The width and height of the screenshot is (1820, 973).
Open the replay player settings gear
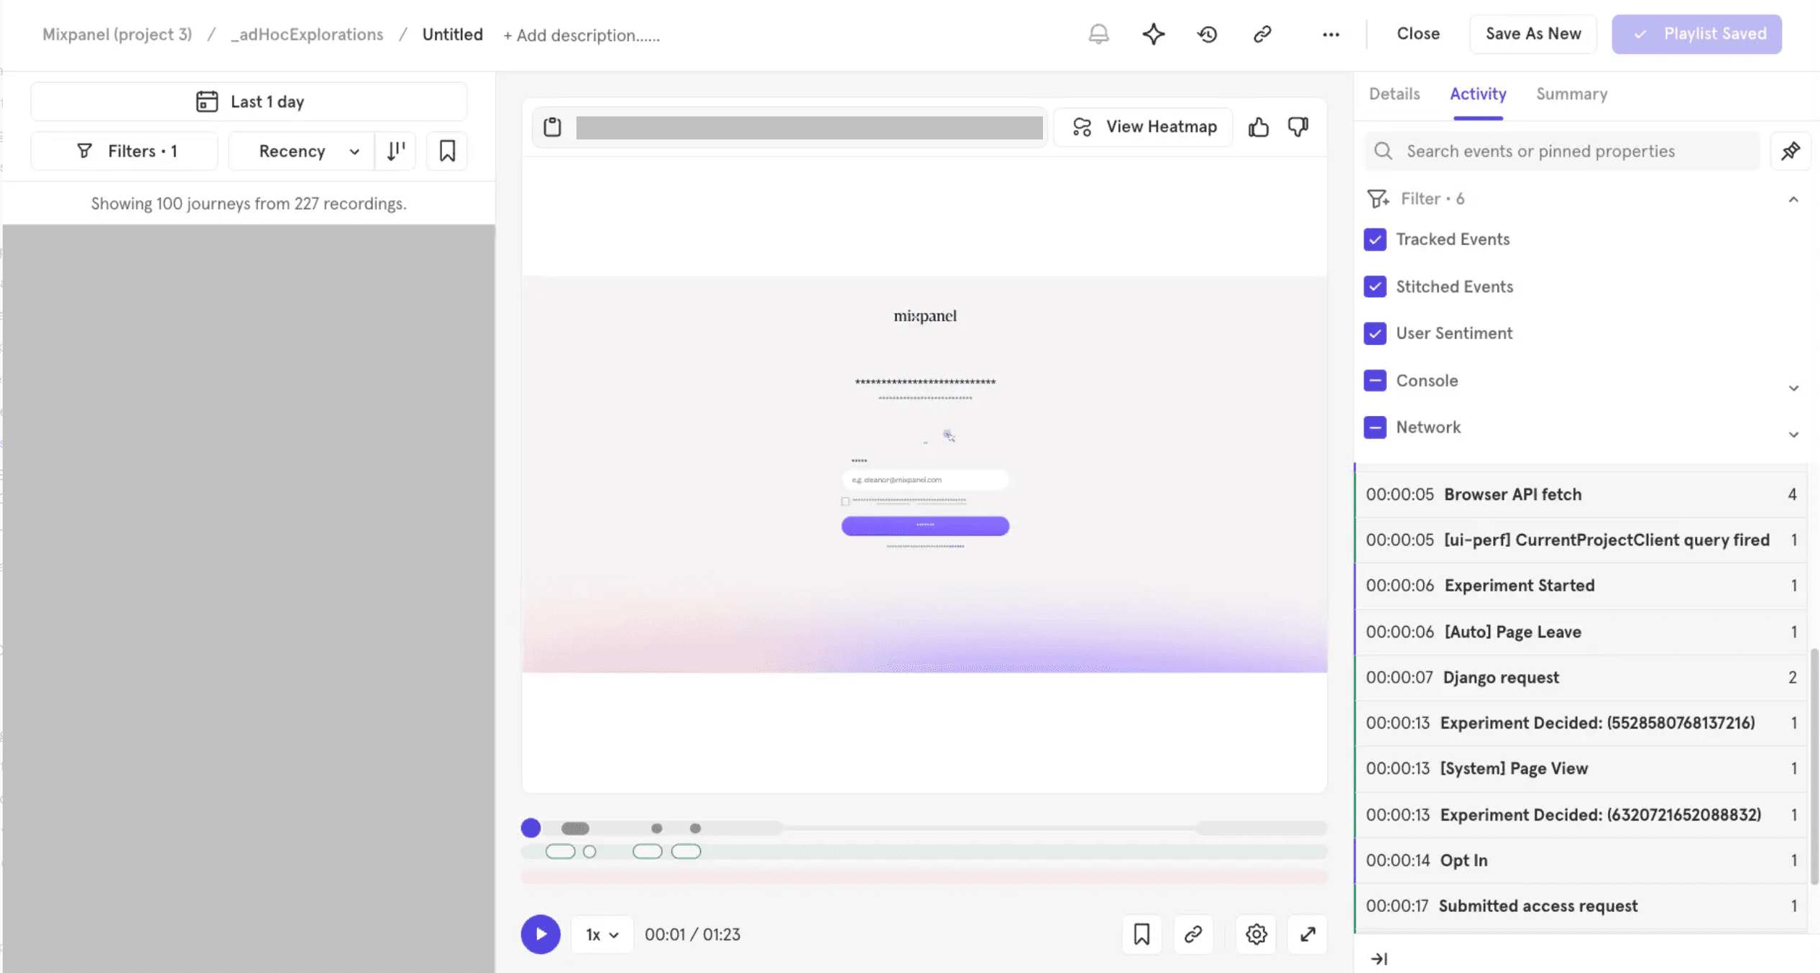pos(1256,934)
